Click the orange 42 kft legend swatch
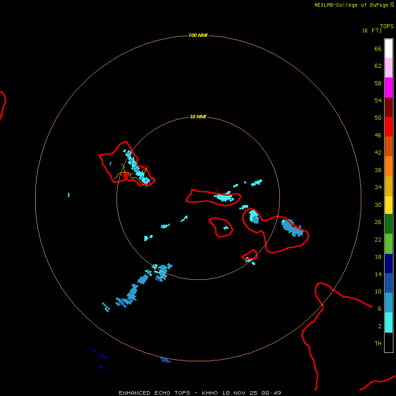 pos(389,166)
